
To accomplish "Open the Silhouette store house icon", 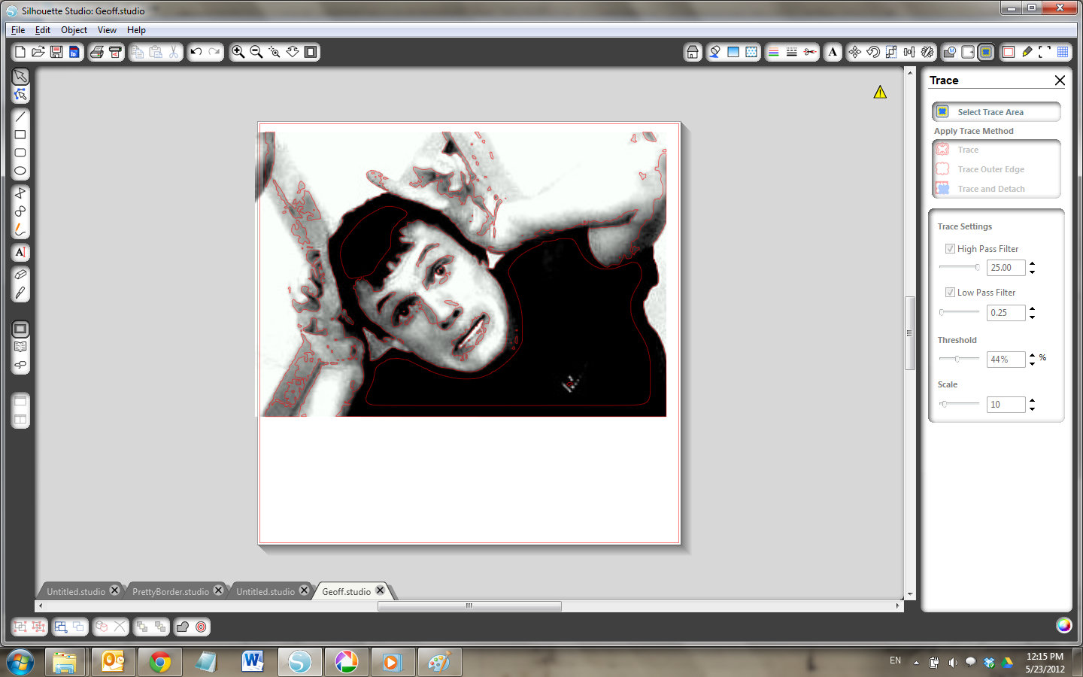I will tap(693, 52).
